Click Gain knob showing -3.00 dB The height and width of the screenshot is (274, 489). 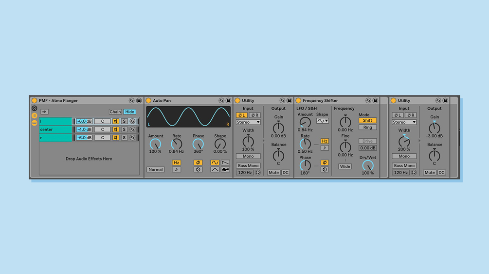pos(434,128)
